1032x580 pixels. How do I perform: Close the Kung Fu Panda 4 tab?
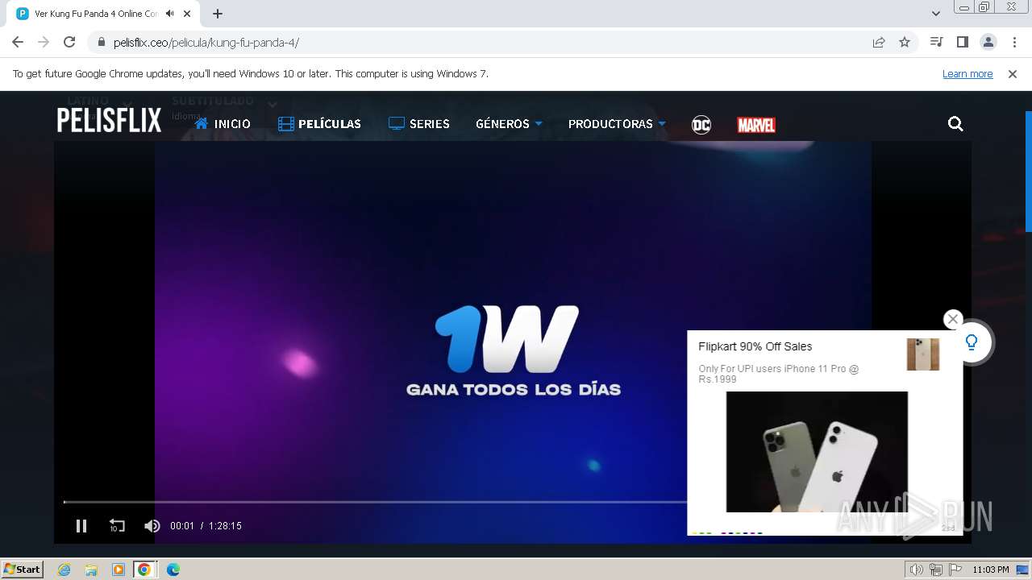coord(187,14)
